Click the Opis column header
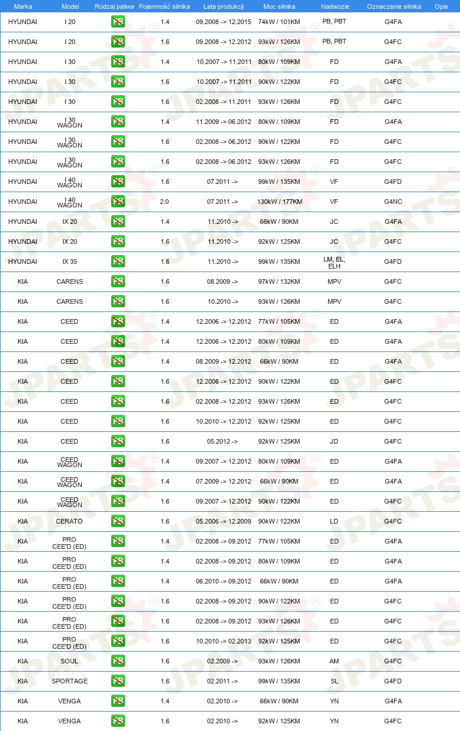460x731 pixels. pos(441,6)
